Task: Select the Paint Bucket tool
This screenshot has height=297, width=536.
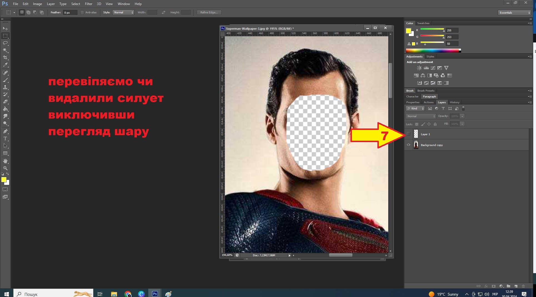Action: pos(5,109)
